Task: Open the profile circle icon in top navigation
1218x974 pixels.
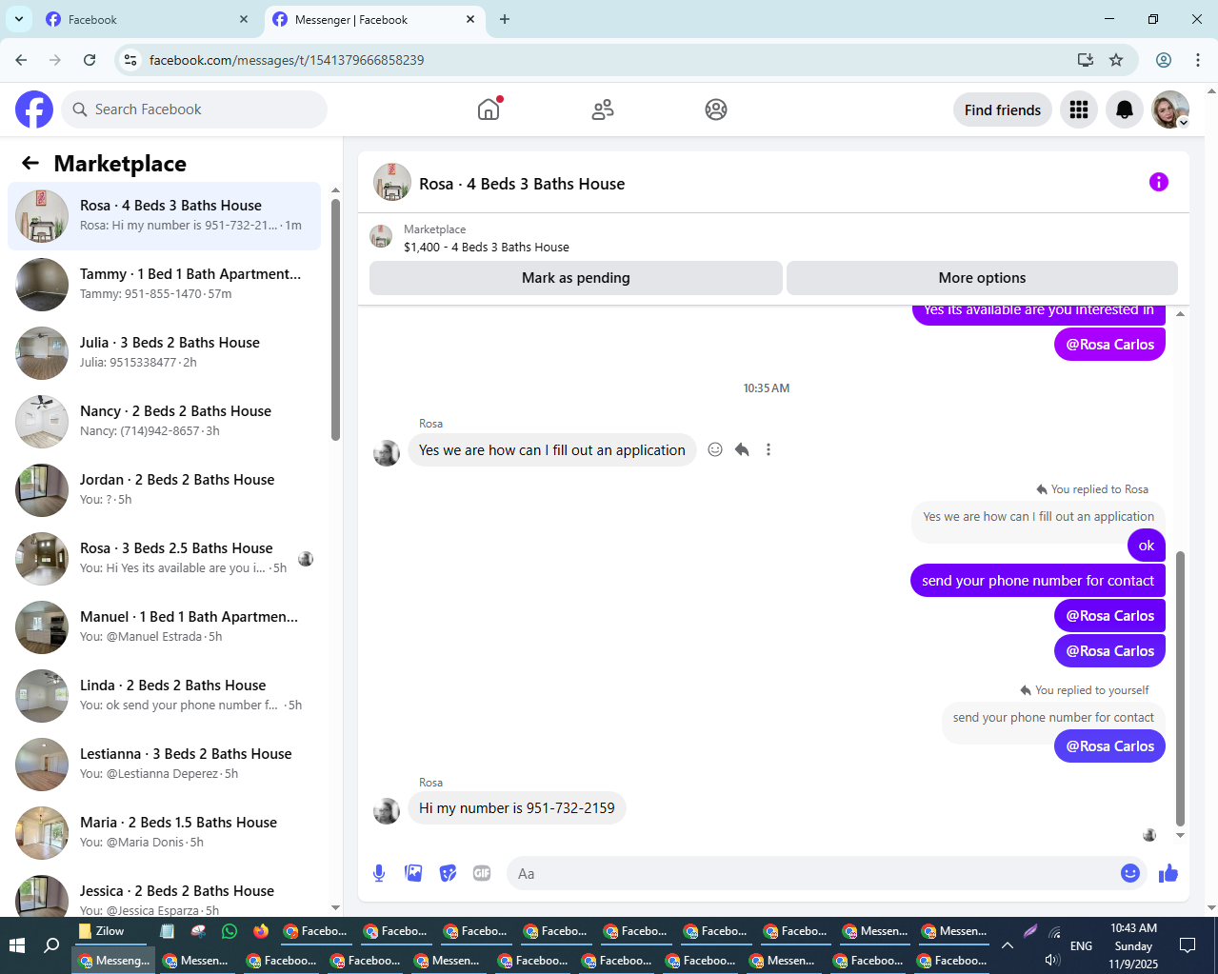Action: pos(716,109)
